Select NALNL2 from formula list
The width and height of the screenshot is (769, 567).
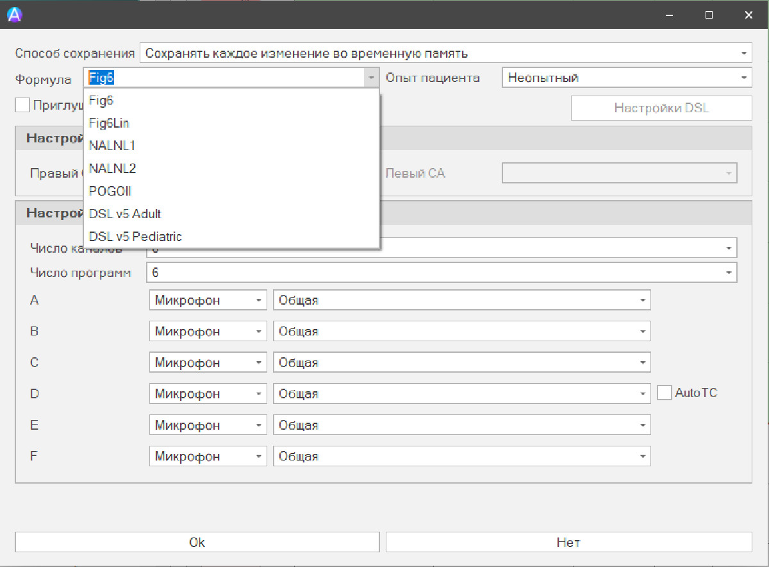[x=232, y=169]
